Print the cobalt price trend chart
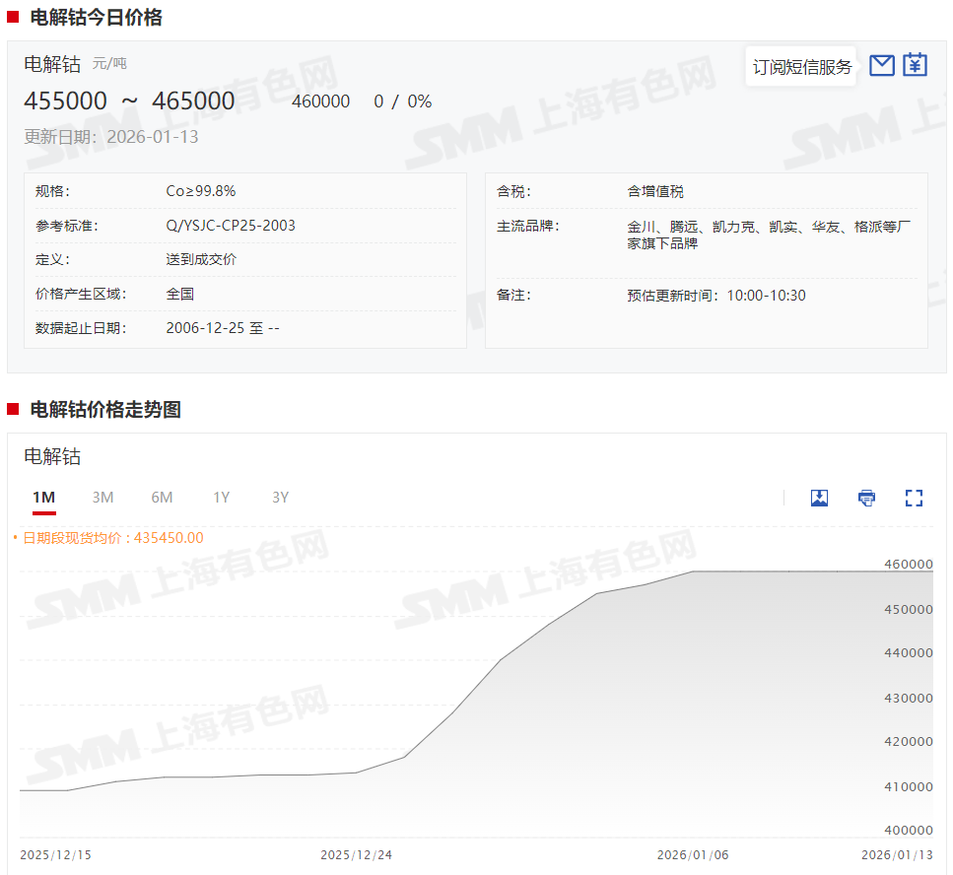Image resolution: width=953 pixels, height=875 pixels. pos(866,498)
